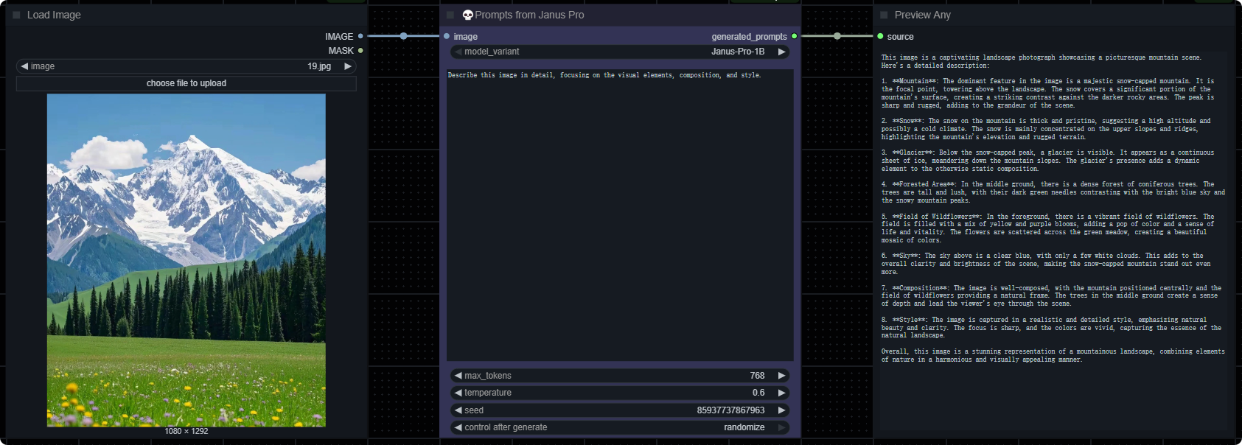Click the image input port on Janus node
1242x445 pixels.
[447, 36]
